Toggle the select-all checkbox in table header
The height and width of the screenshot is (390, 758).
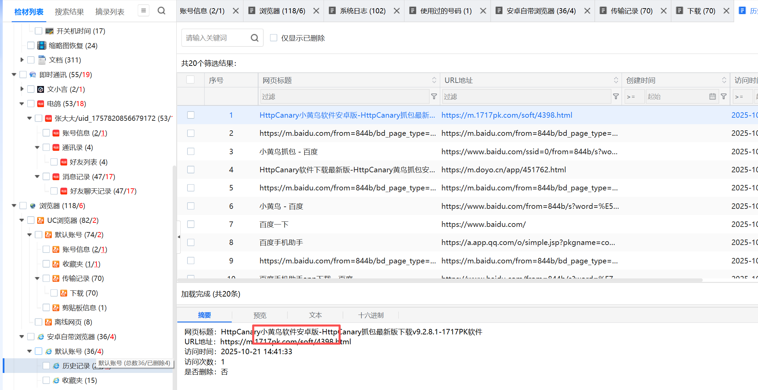[x=191, y=80]
